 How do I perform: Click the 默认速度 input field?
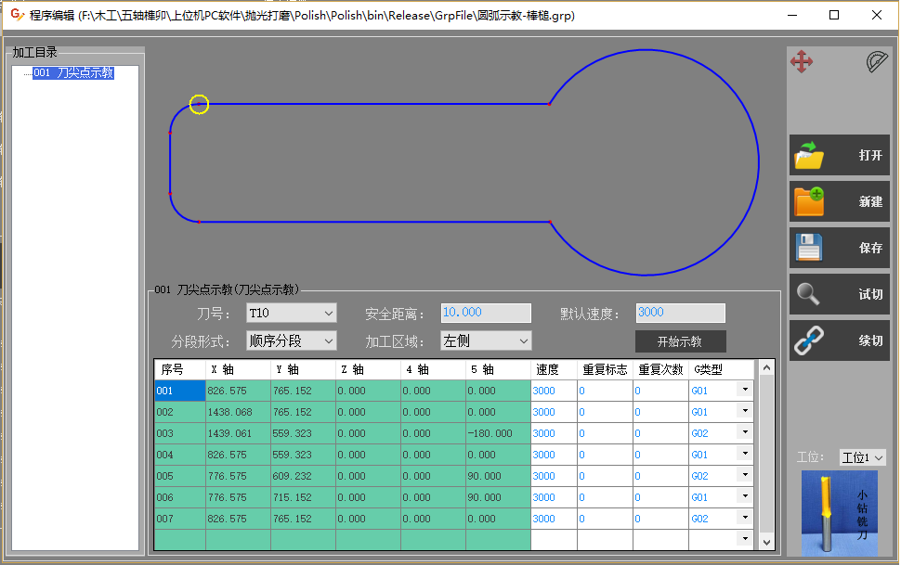pyautogui.click(x=680, y=314)
